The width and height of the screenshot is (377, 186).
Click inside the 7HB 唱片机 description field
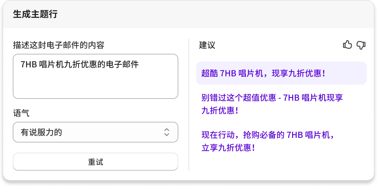(95, 76)
